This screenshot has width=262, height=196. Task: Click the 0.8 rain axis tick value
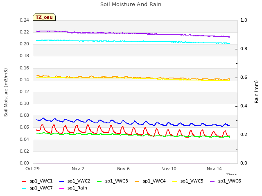click(244, 49)
